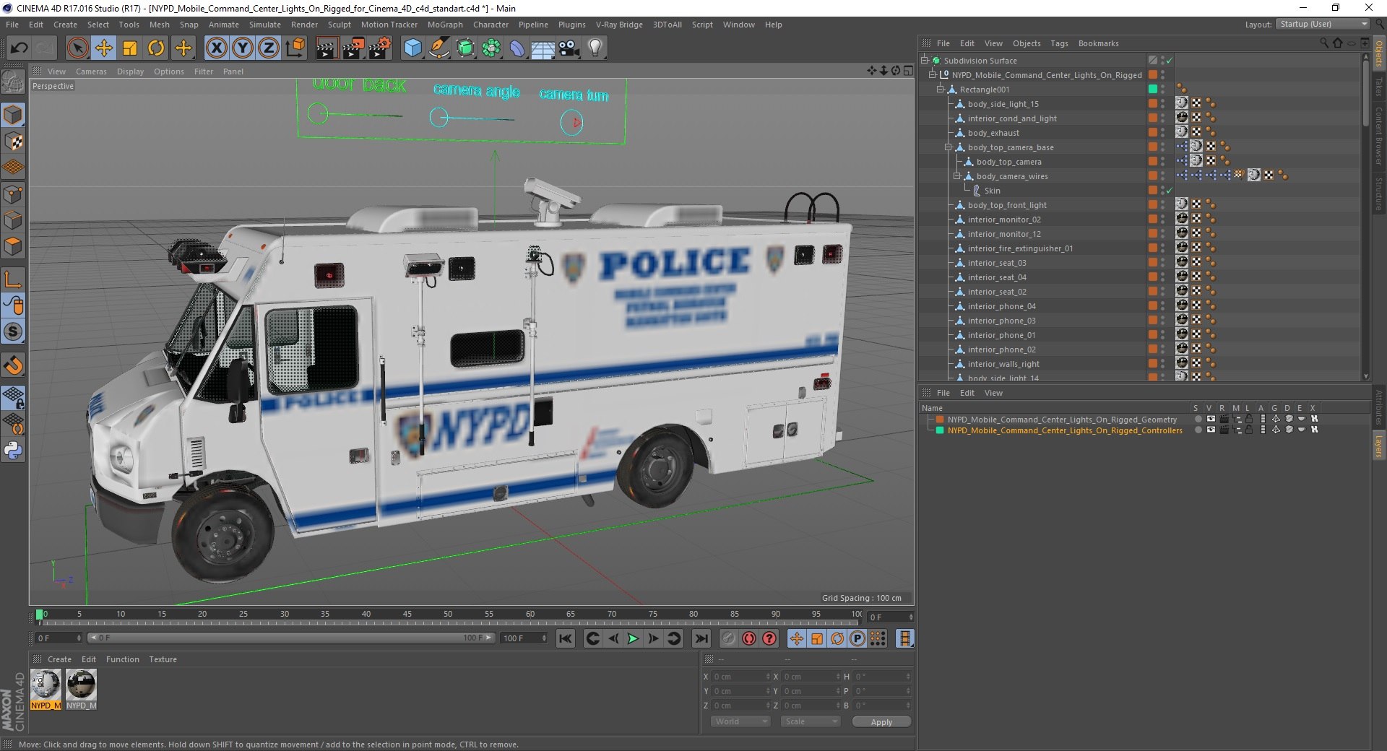Image resolution: width=1387 pixels, height=751 pixels.
Task: Toggle the Enable Axis L icon
Action: pos(13,279)
